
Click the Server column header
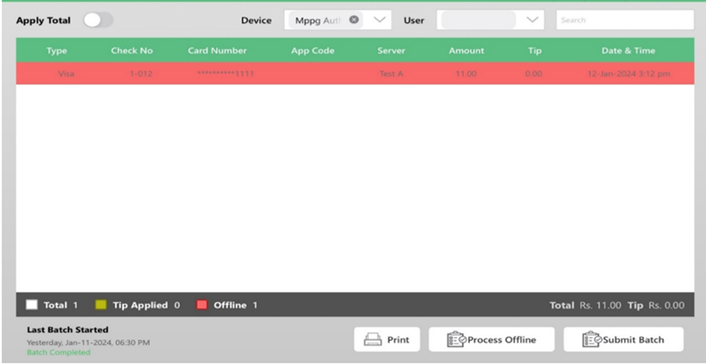click(391, 51)
